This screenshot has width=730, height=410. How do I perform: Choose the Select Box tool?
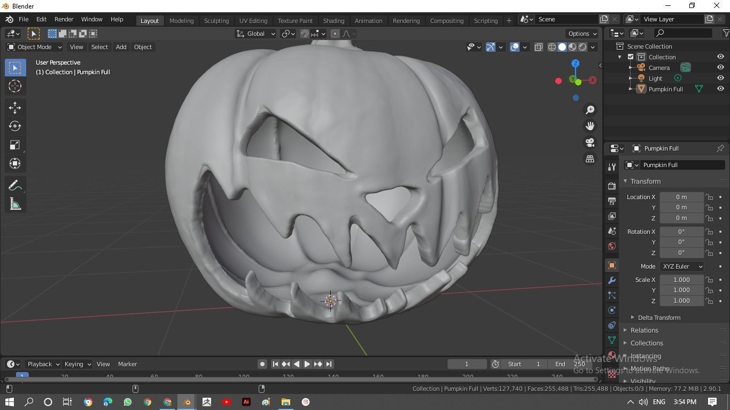(x=14, y=67)
